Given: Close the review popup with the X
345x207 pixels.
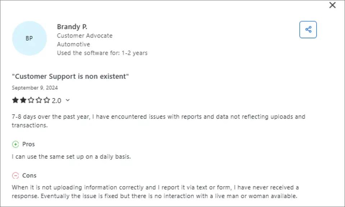Looking at the screenshot, I should [332, 5].
